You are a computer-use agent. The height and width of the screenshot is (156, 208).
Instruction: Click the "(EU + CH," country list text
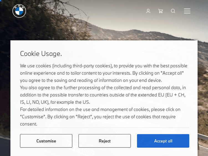[x=176, y=95]
